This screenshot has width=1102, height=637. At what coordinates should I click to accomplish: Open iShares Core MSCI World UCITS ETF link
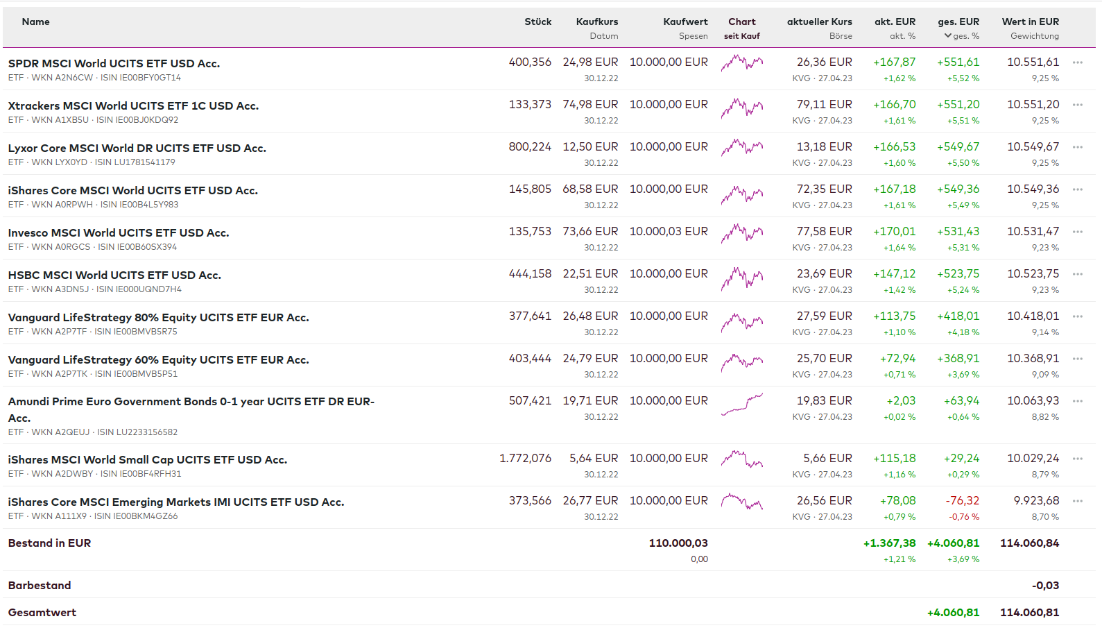132,190
